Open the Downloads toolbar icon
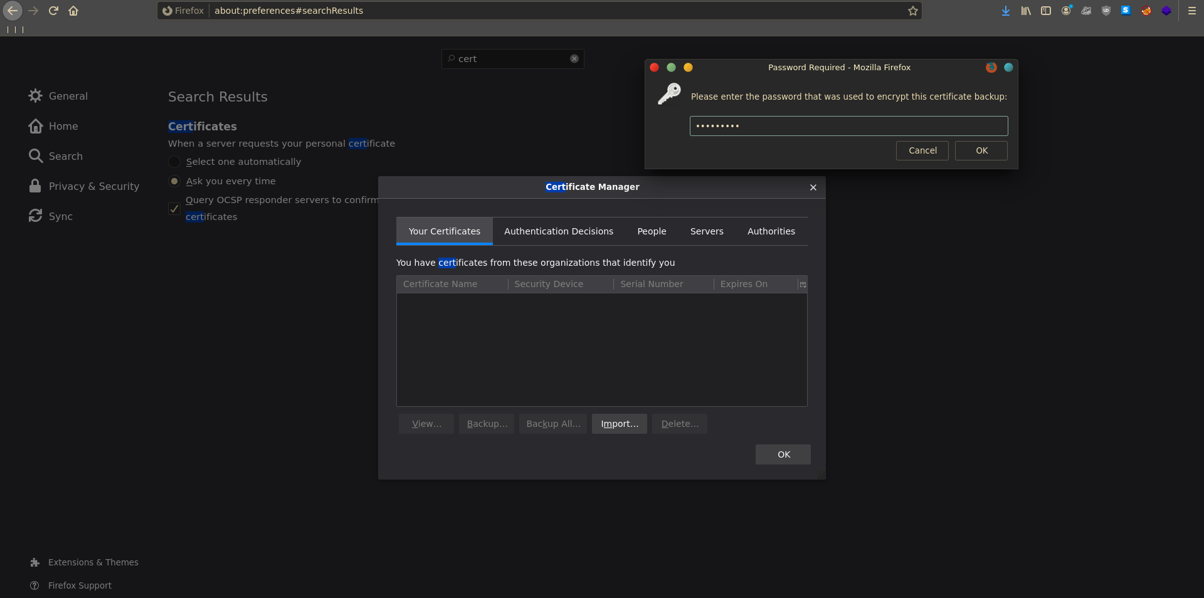 (1006, 11)
